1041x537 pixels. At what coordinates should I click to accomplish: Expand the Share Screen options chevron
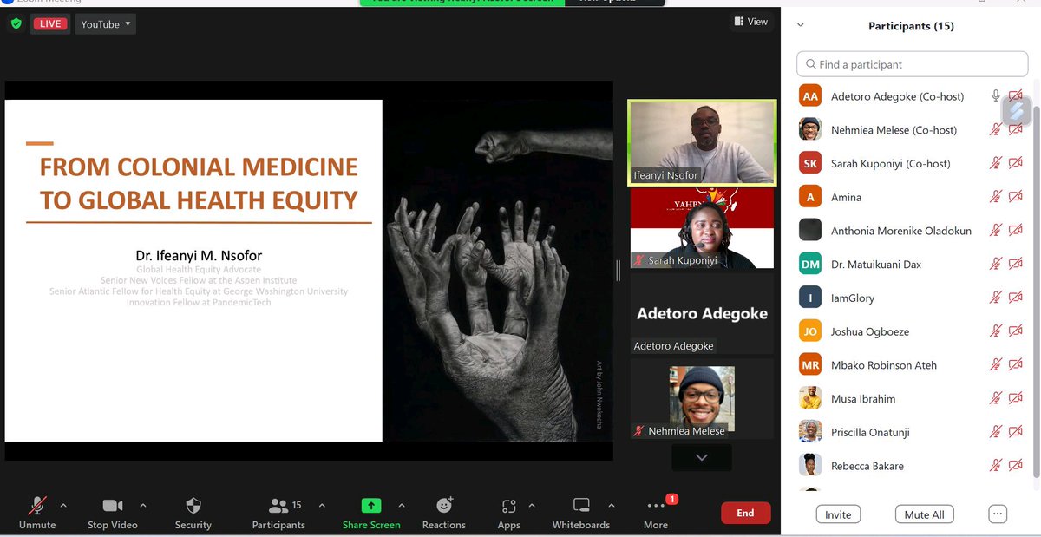click(x=401, y=504)
